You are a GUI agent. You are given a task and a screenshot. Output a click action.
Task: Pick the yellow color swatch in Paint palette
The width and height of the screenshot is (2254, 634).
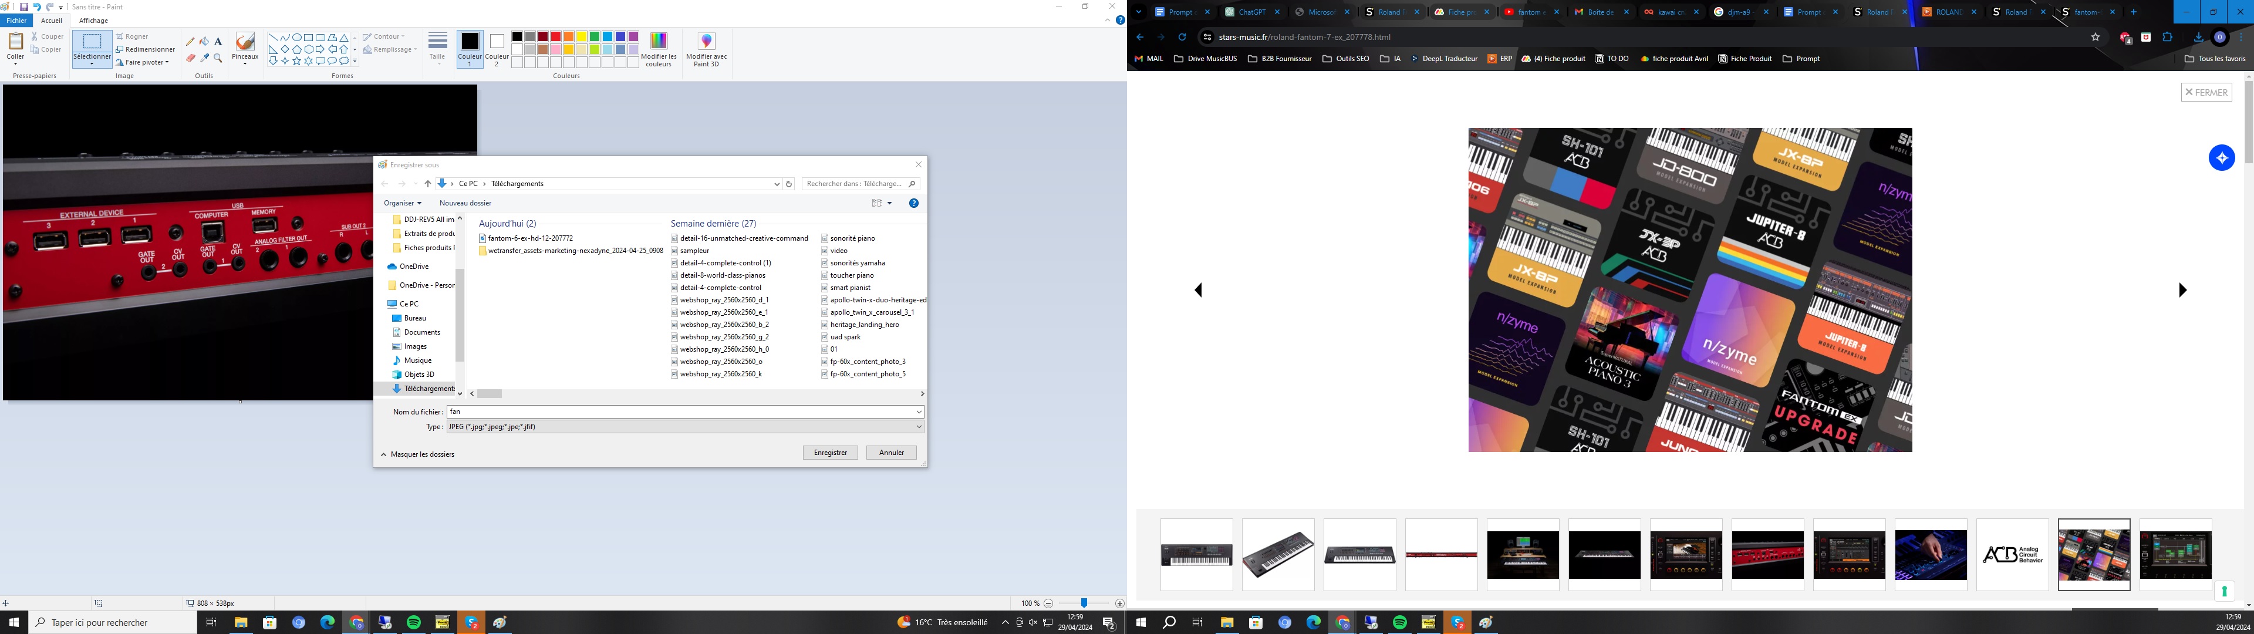(582, 37)
